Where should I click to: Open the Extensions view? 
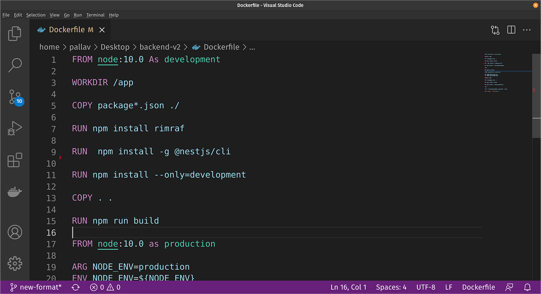[x=15, y=160]
